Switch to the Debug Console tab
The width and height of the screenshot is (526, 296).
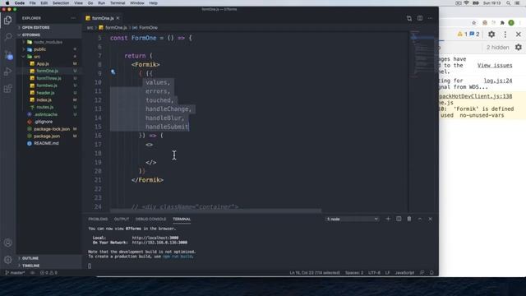pos(150,219)
